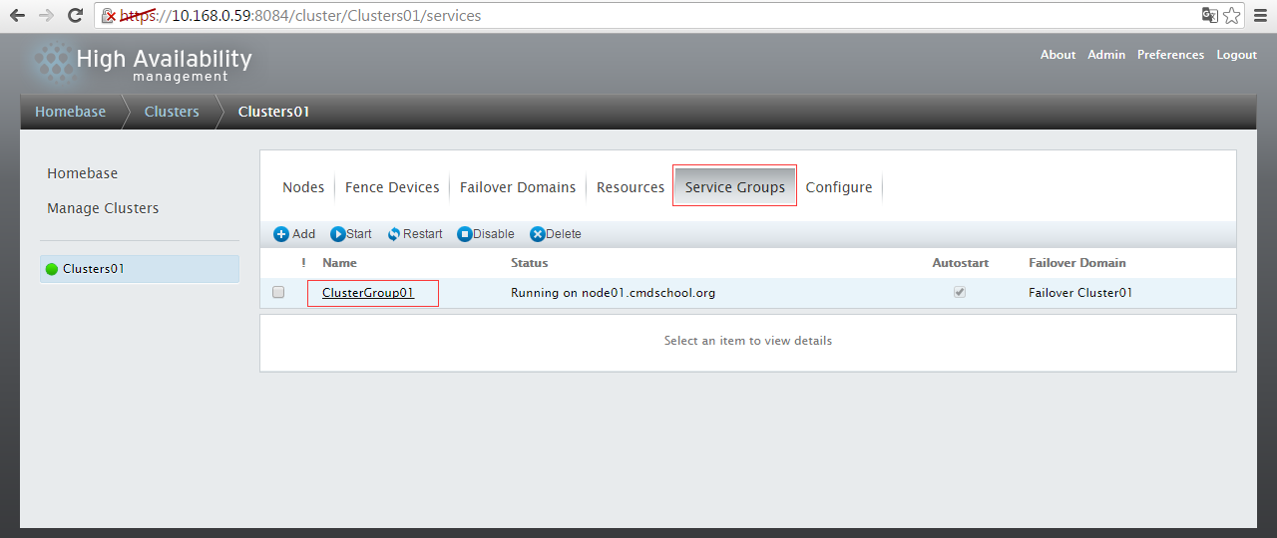Start the selected service group
Image resolution: width=1277 pixels, height=538 pixels.
[x=351, y=234]
